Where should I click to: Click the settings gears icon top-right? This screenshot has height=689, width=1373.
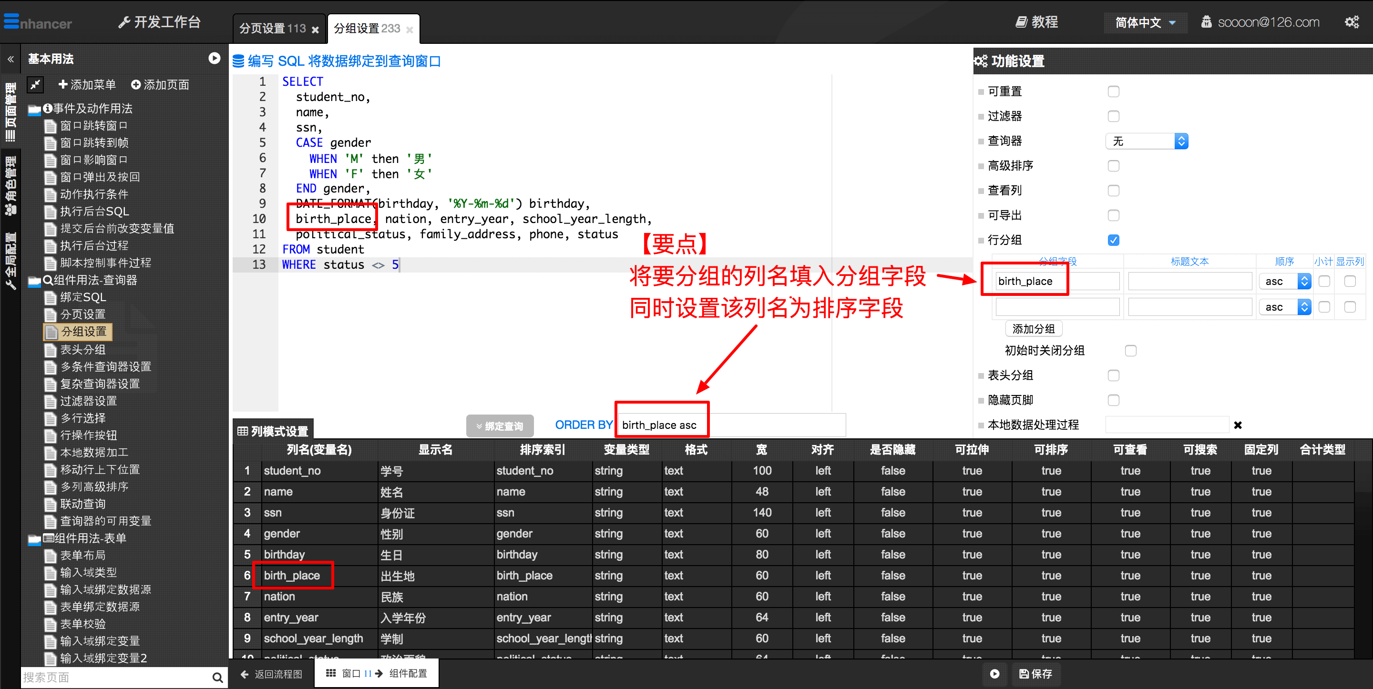pyautogui.click(x=1351, y=22)
